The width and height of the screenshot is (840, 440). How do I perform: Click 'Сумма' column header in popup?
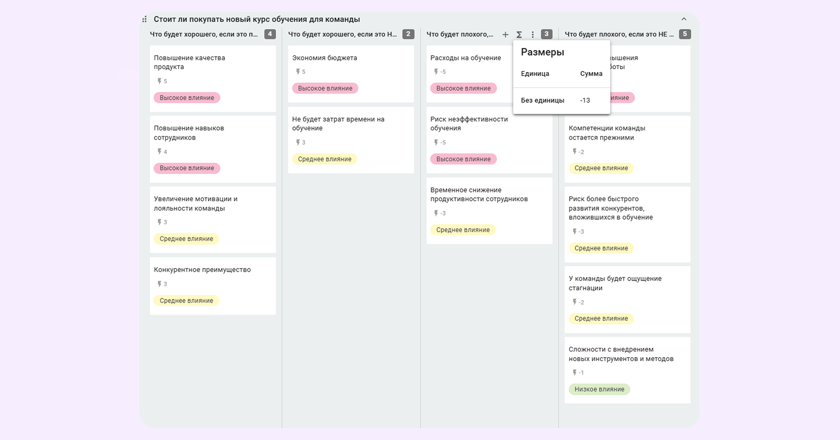click(591, 74)
